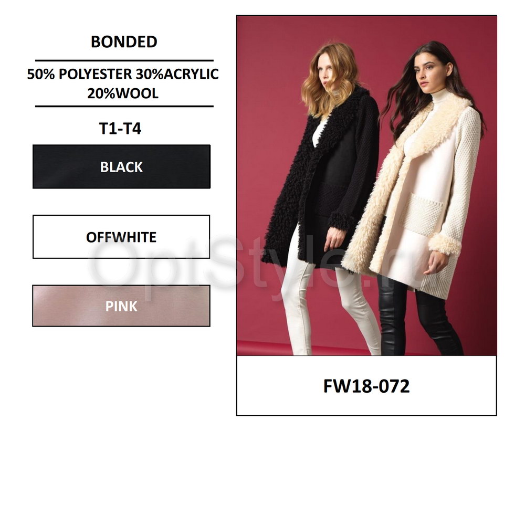
Task: Click the 50% POLYESTER 30%ACRYLIC composition line
Action: point(123,74)
